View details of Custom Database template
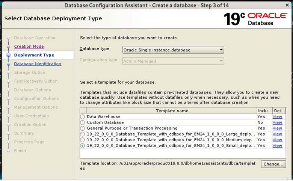The height and width of the screenshot is (181, 293). point(277,122)
